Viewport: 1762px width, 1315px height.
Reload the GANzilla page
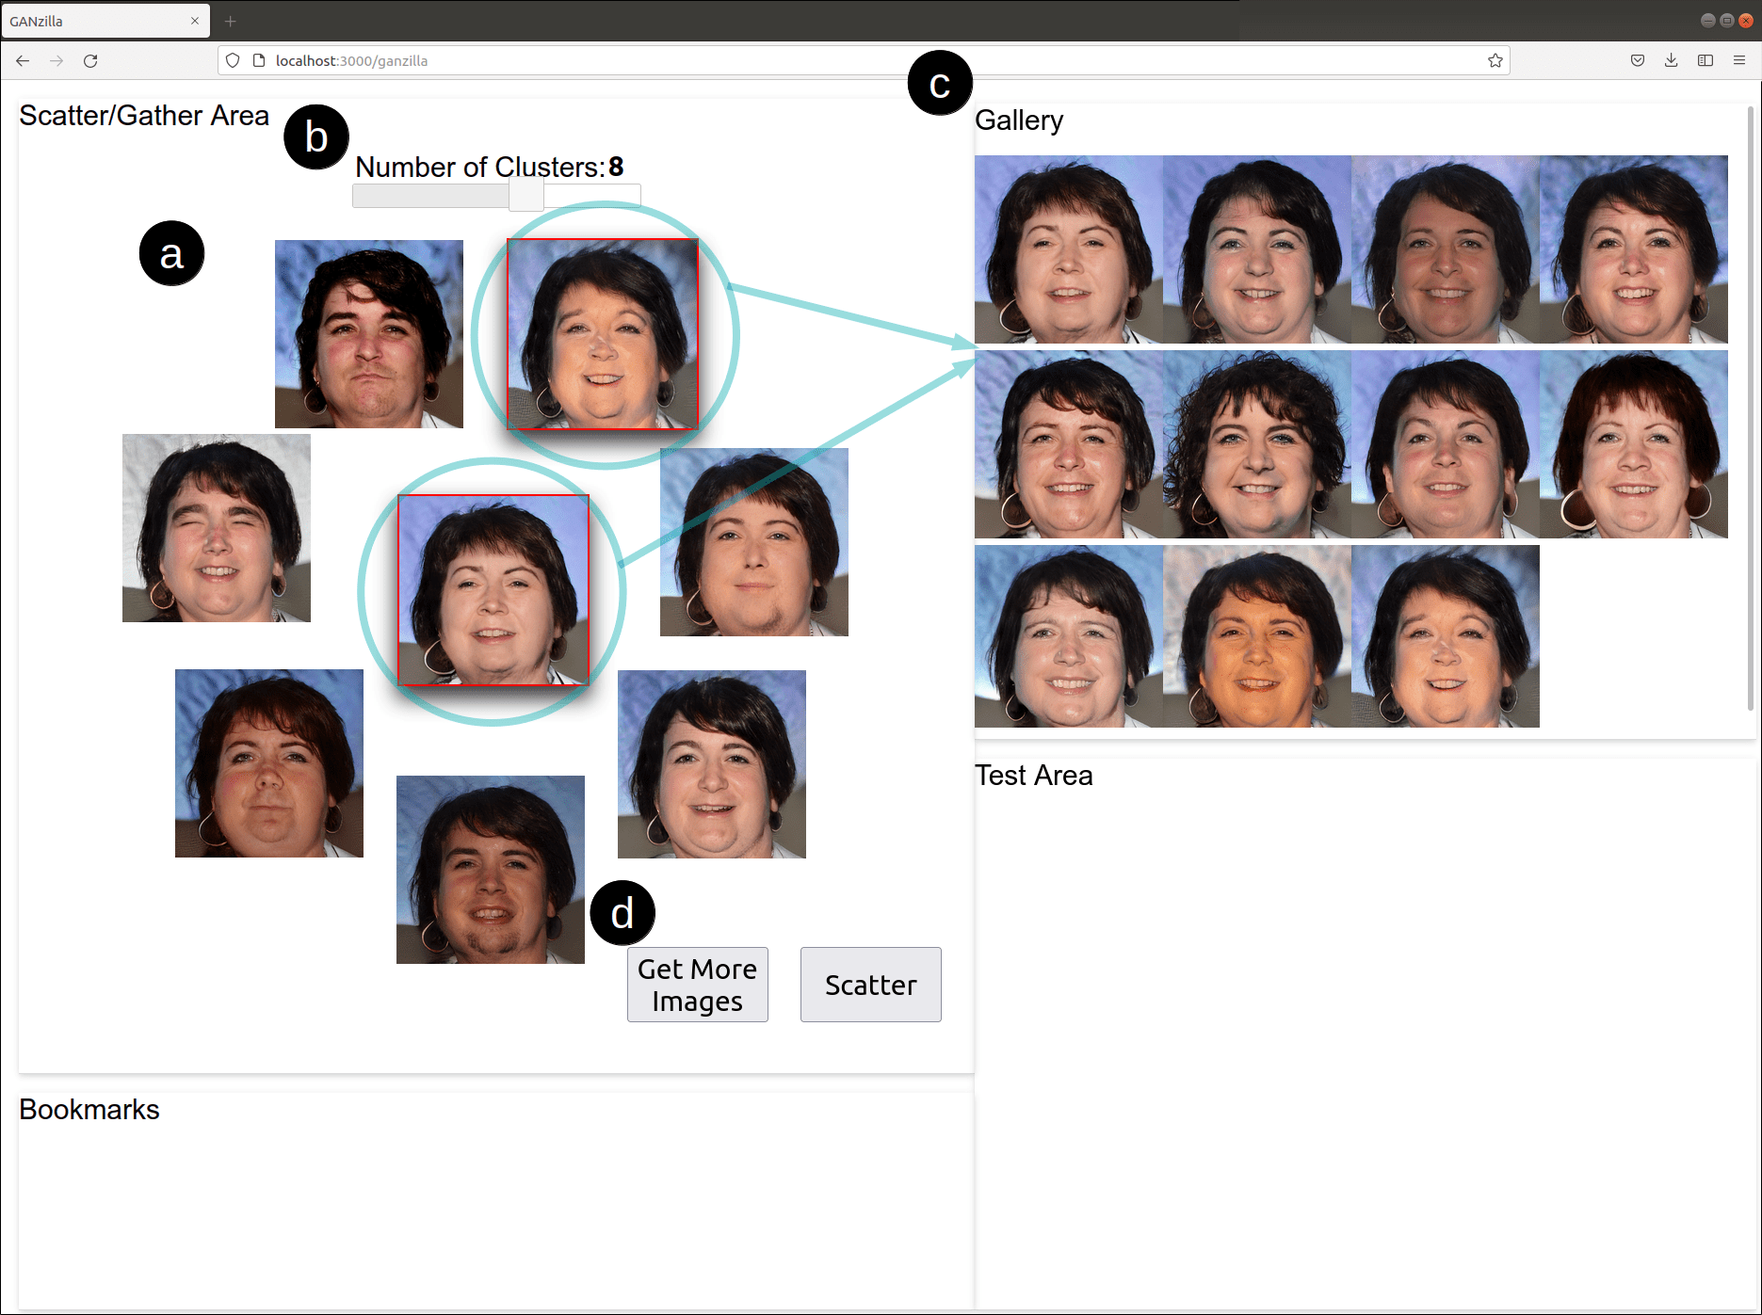coord(90,61)
